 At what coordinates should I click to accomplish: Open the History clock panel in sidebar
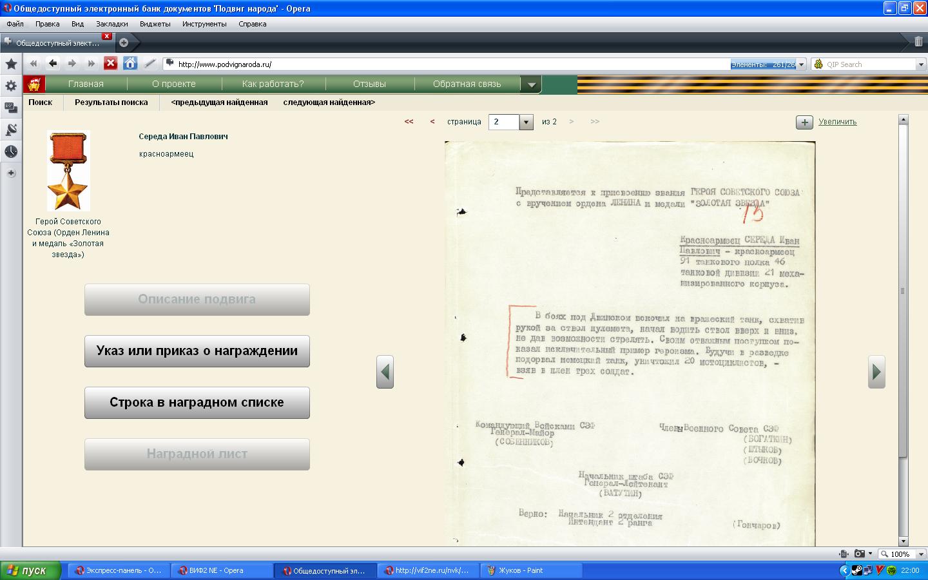[x=11, y=151]
